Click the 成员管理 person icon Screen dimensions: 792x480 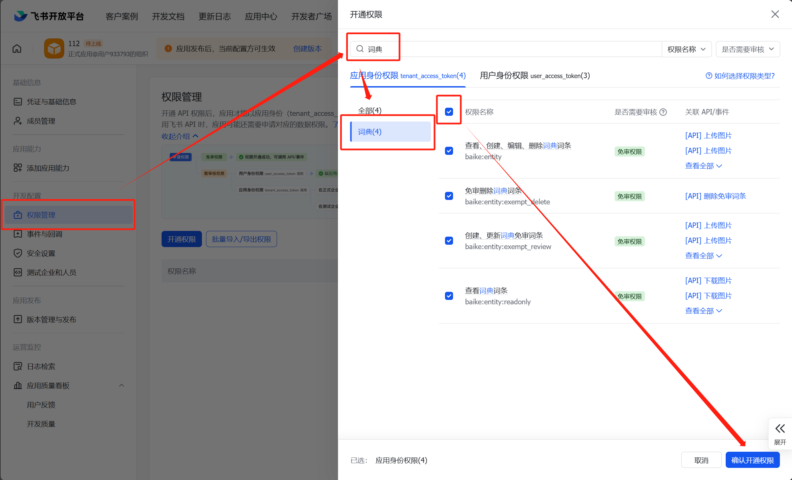tap(18, 121)
